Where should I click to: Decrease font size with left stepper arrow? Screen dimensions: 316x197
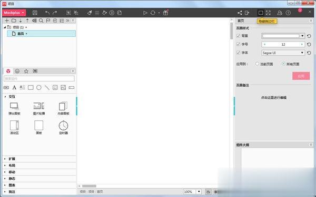pos(264,45)
